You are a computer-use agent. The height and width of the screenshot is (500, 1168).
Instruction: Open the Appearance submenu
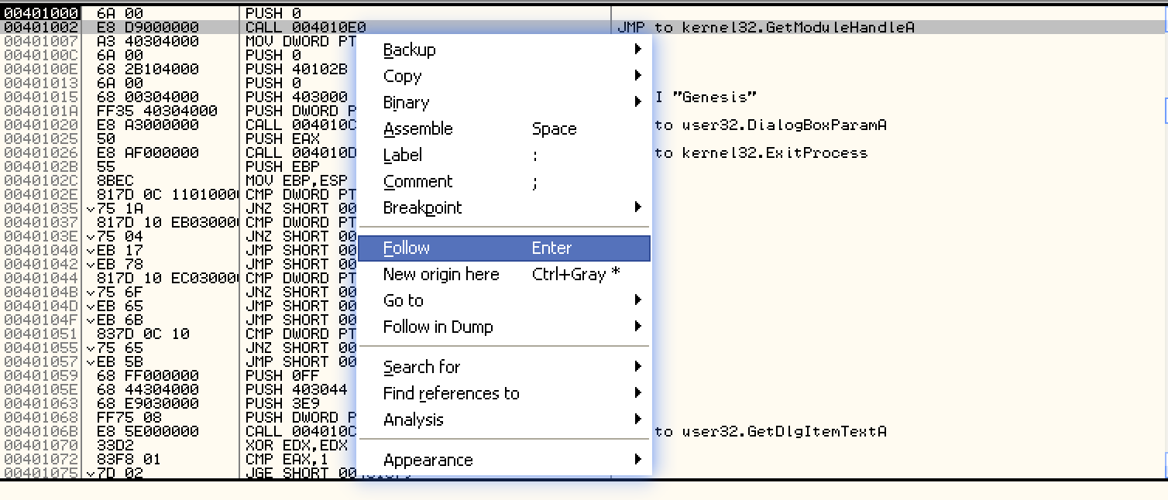tap(428, 461)
